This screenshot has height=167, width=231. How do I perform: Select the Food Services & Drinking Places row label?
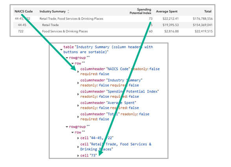pyautogui.click(x=65, y=31)
